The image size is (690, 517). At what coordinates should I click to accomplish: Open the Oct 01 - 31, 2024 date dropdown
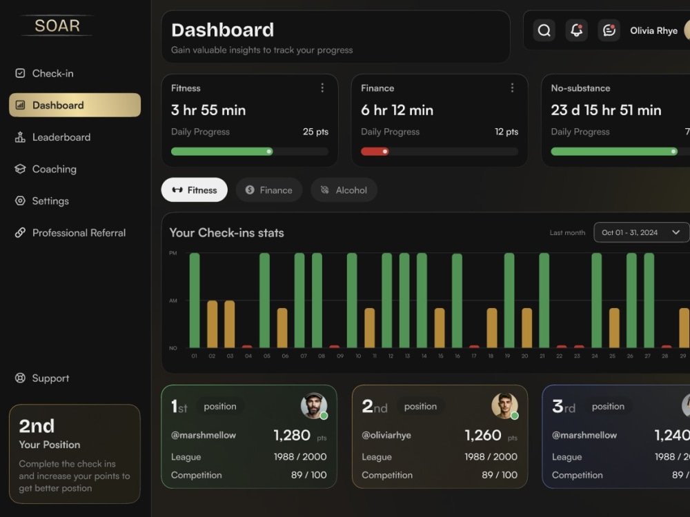[x=642, y=232]
